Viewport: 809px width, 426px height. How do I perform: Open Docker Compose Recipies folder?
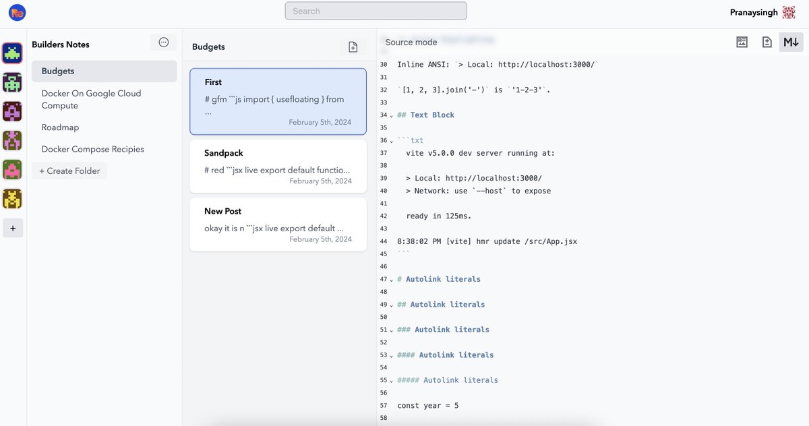pos(104,149)
